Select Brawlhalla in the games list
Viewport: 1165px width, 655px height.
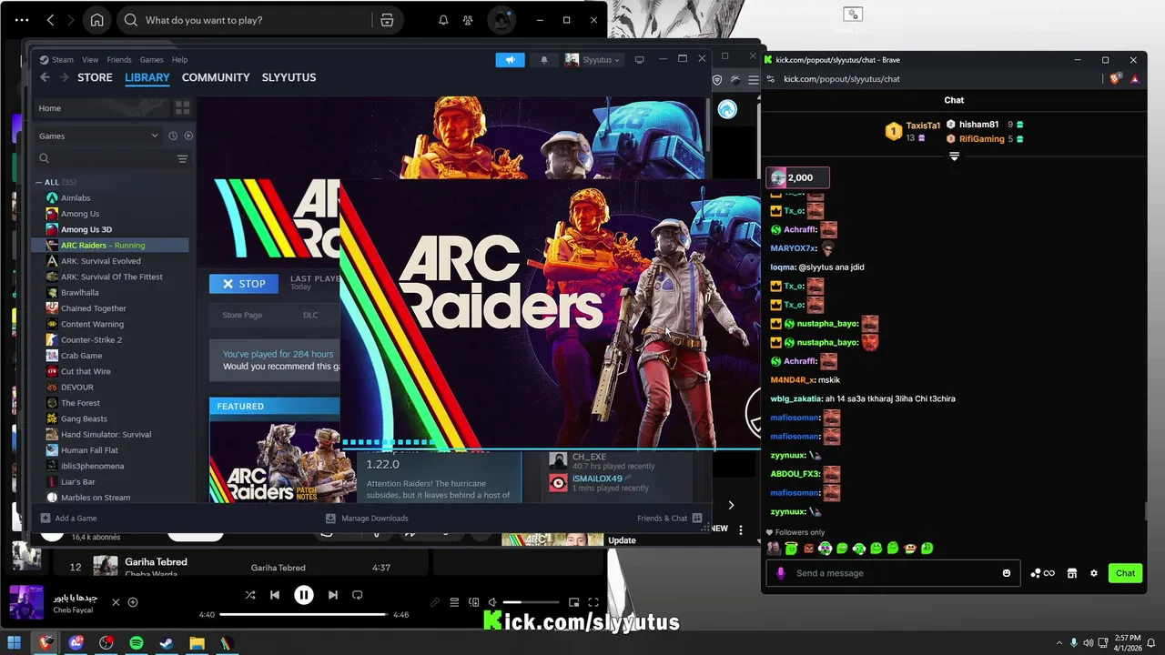point(79,293)
